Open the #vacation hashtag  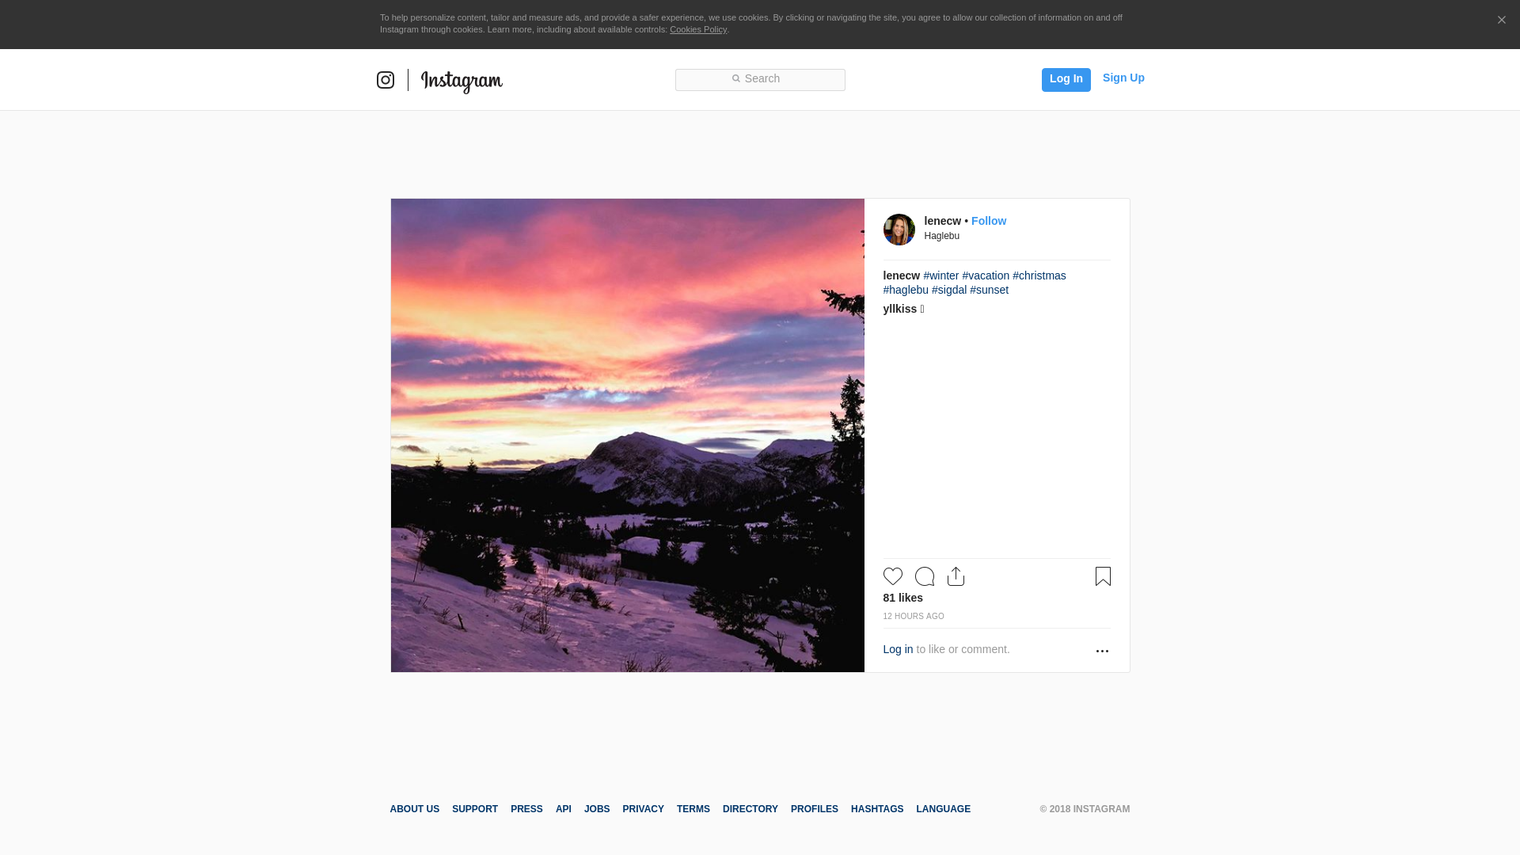pos(986,275)
